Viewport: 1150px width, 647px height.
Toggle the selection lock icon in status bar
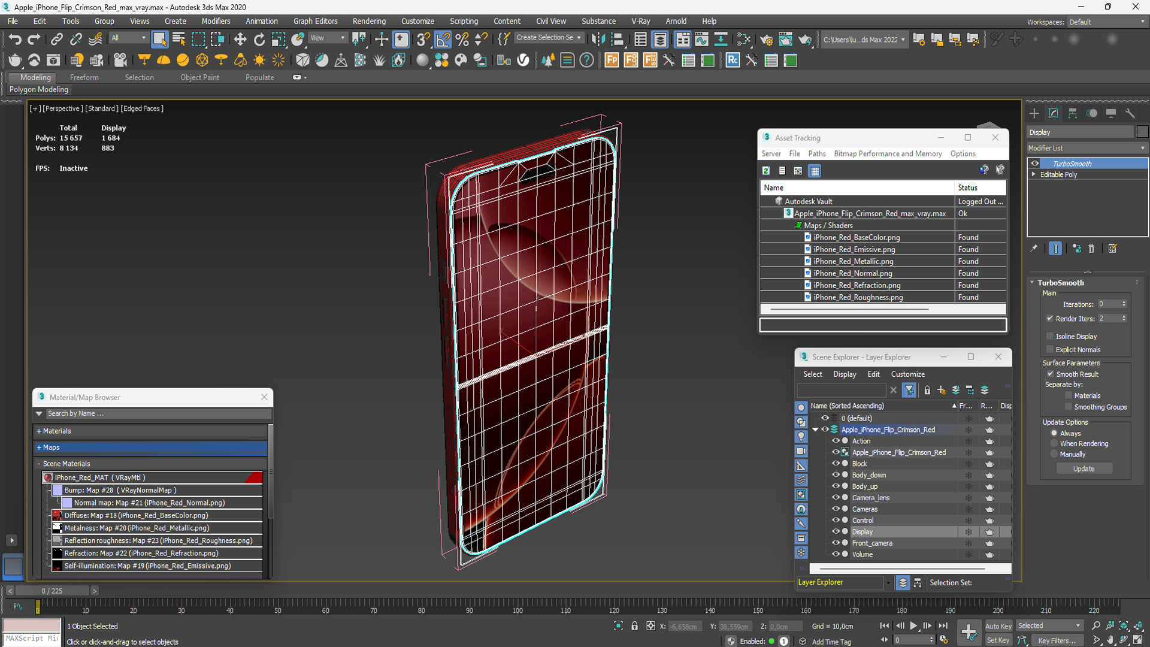pyautogui.click(x=634, y=626)
